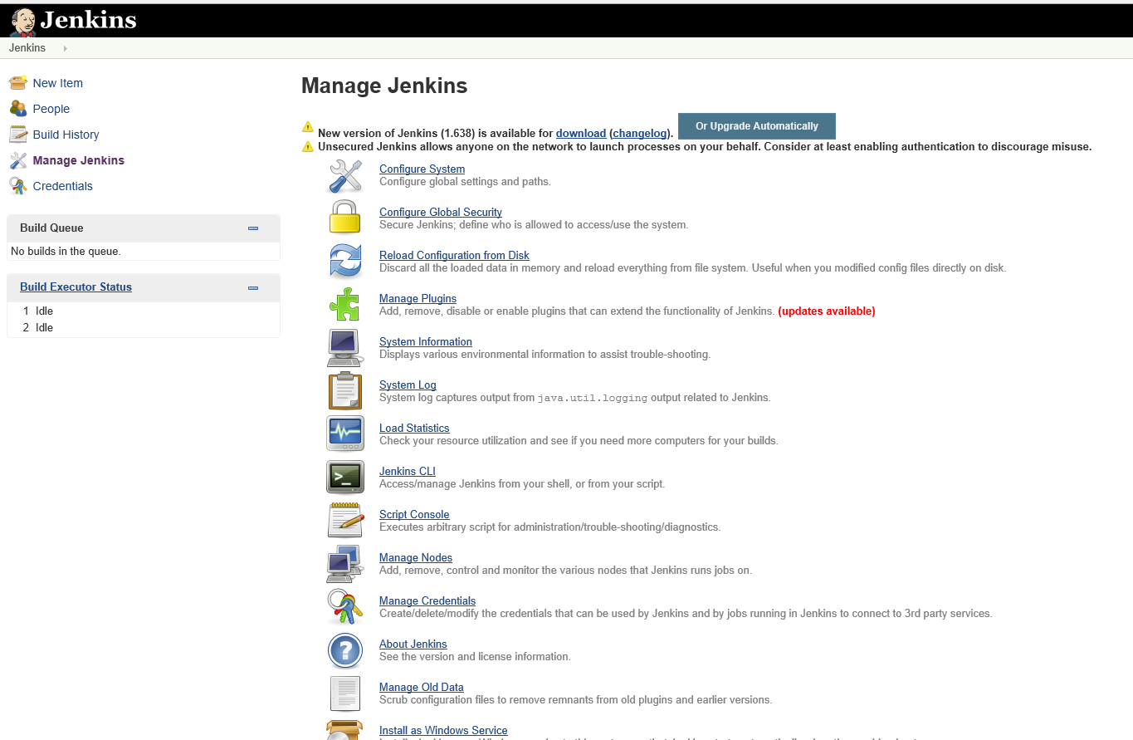Screen dimensions: 1133x740
Task: Click the Manage Plugins puzzle piece icon
Action: [345, 304]
